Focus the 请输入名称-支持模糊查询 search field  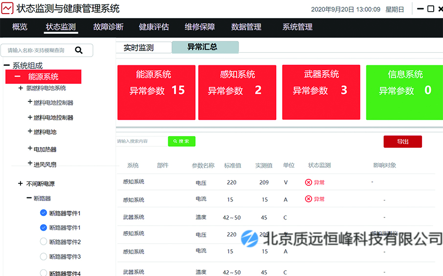point(47,50)
